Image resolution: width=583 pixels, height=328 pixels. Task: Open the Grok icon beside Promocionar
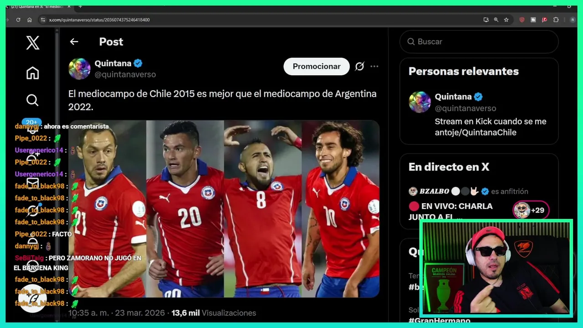[359, 67]
